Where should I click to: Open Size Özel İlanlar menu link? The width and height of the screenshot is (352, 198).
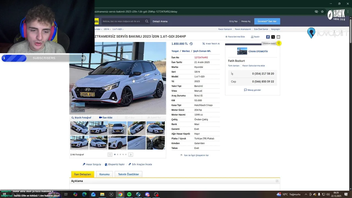click(261, 29)
